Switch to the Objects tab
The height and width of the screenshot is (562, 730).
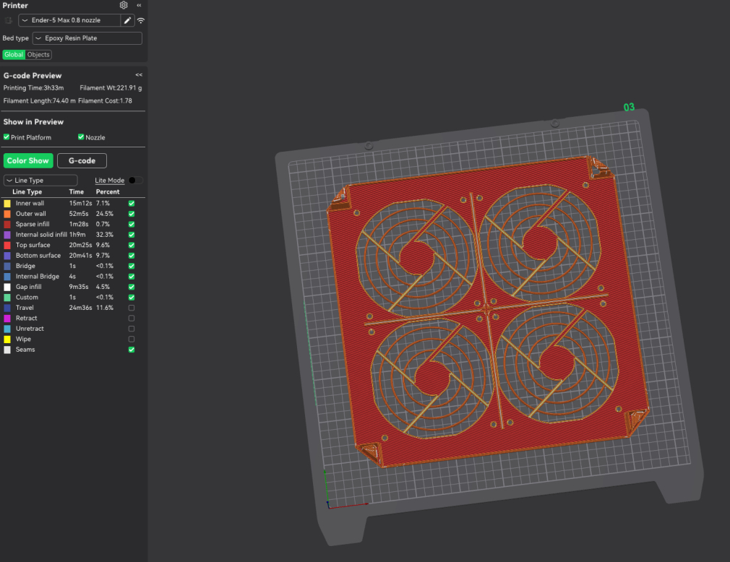click(38, 55)
